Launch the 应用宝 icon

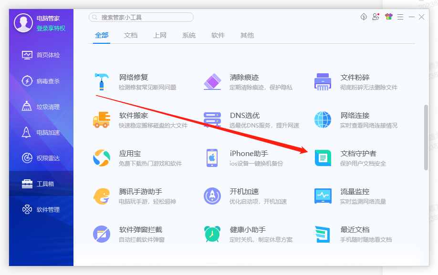102,158
